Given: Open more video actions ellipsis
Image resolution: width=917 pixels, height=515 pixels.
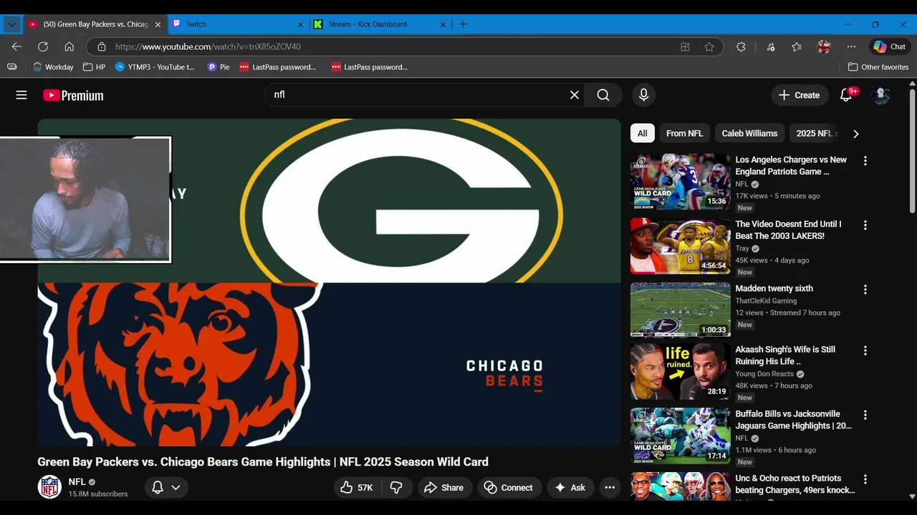Looking at the screenshot, I should [610, 488].
